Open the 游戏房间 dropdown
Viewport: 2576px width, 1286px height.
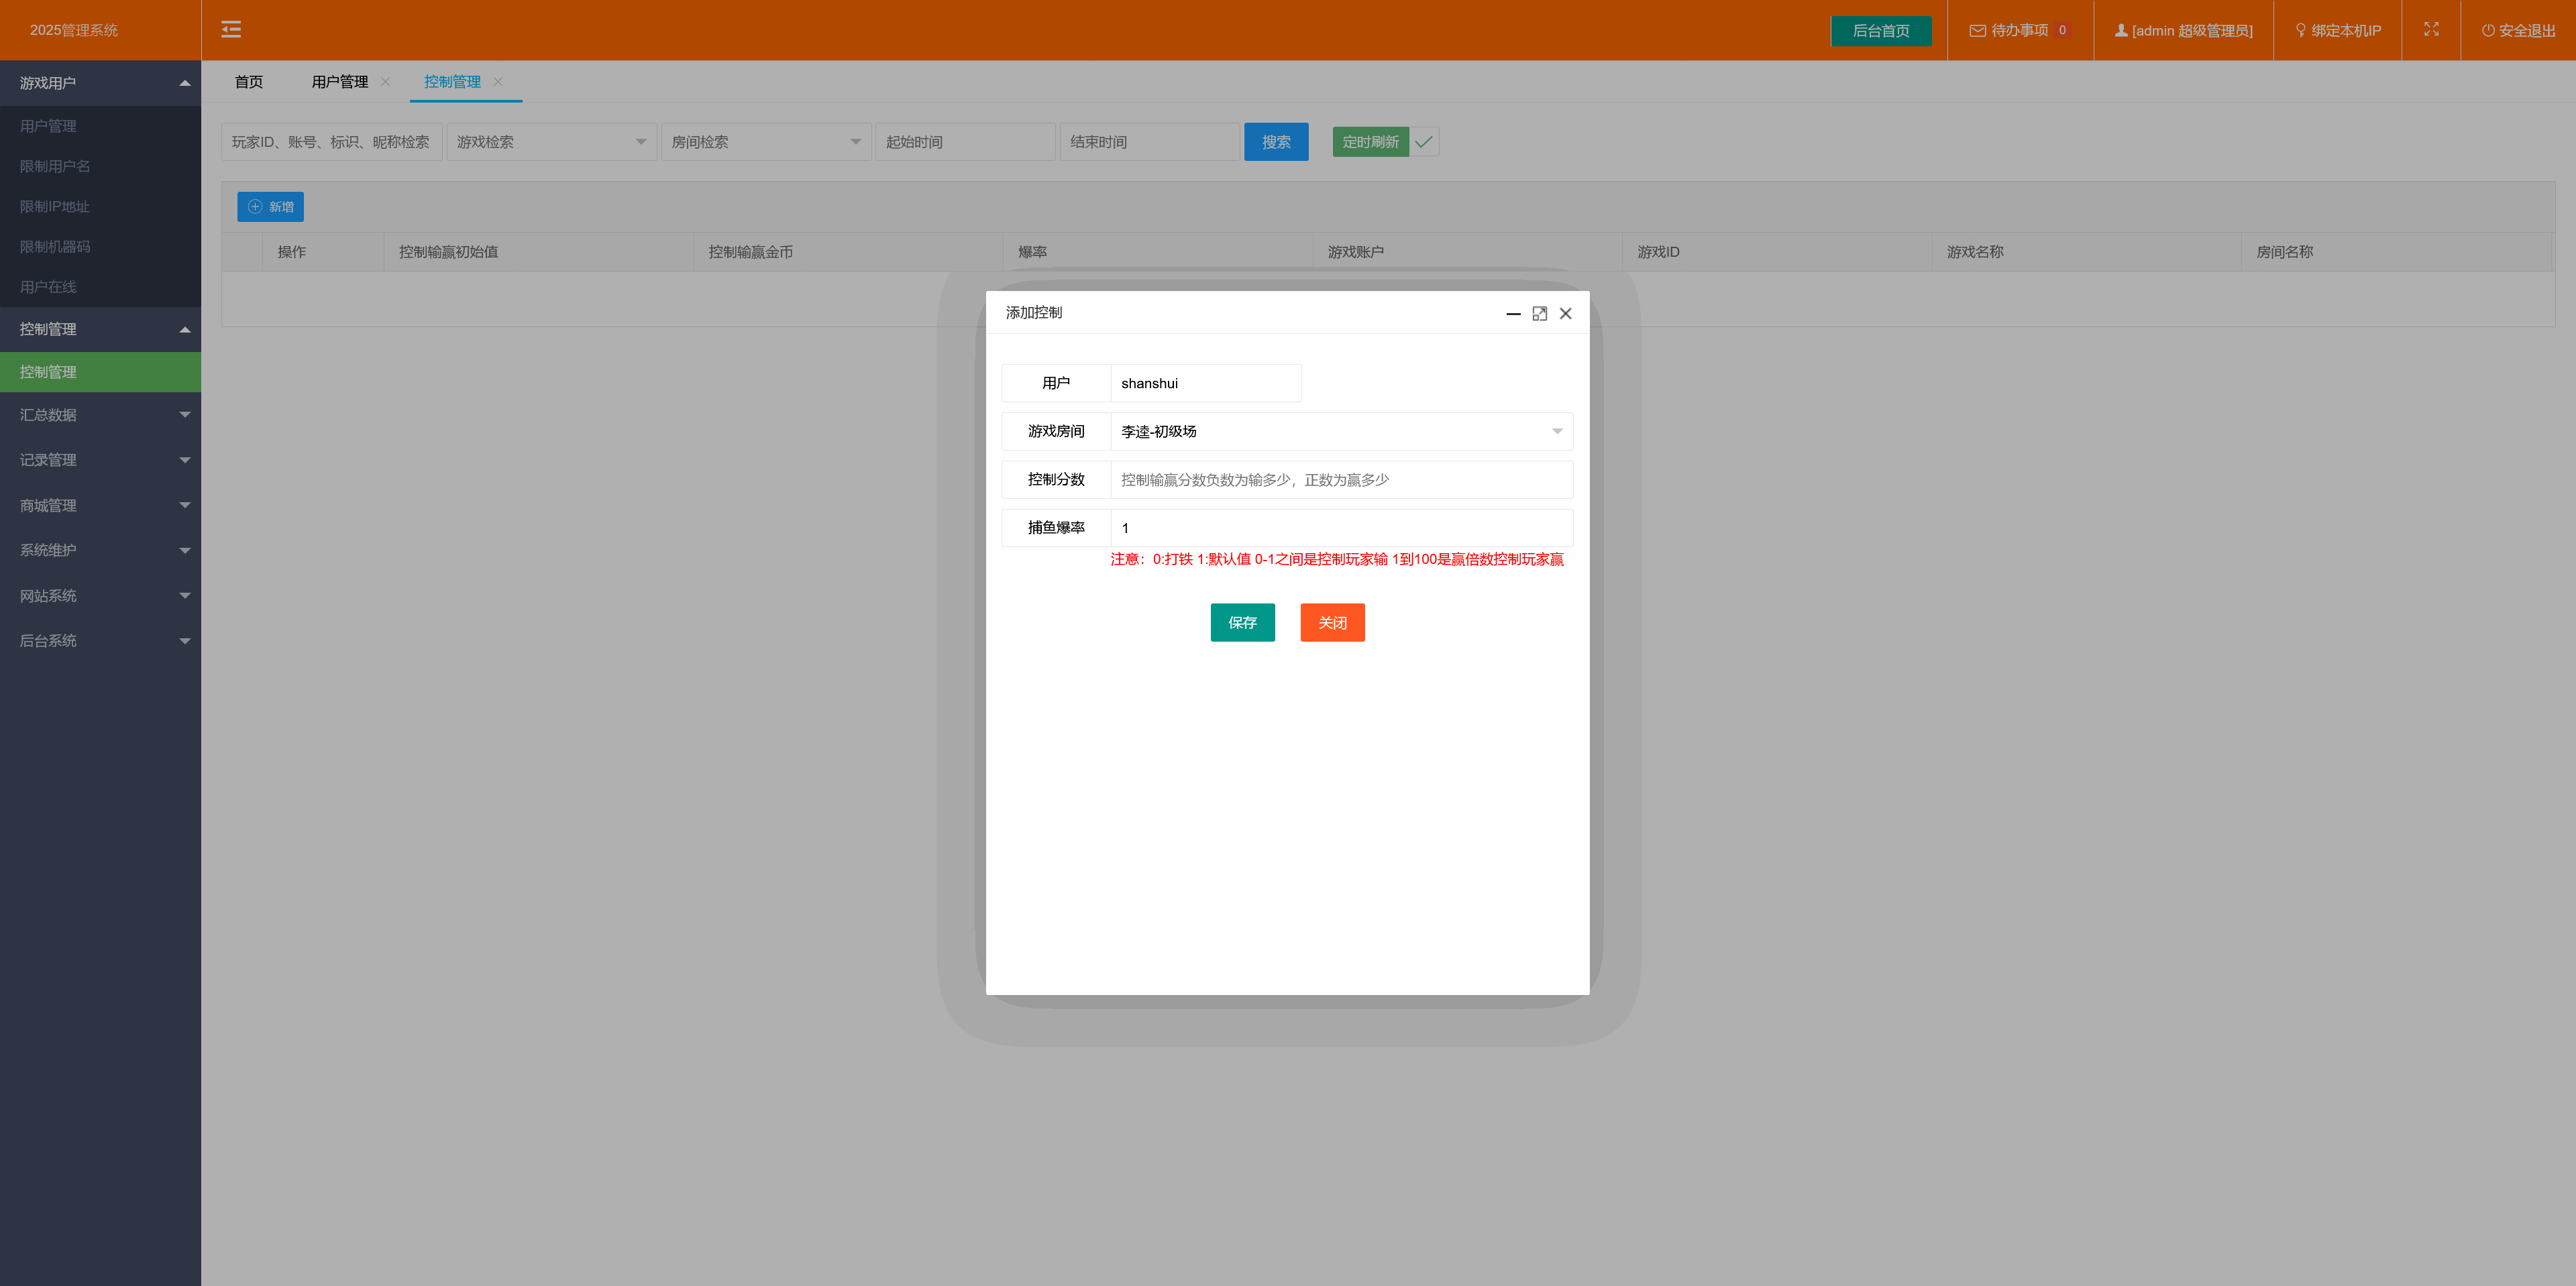(x=1340, y=432)
